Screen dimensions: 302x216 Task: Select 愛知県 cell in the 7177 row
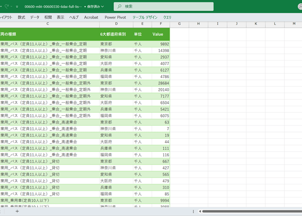click(116, 96)
